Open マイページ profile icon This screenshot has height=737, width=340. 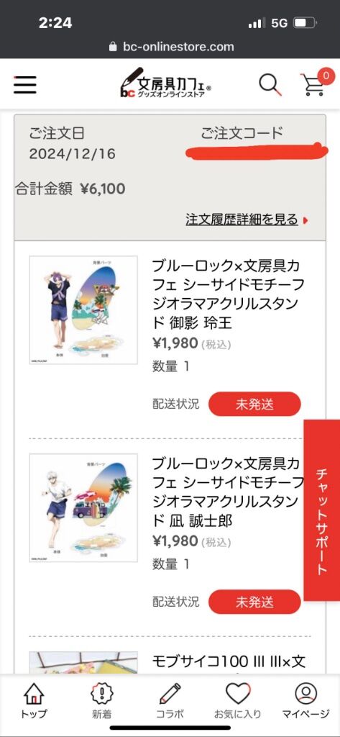pos(305,701)
